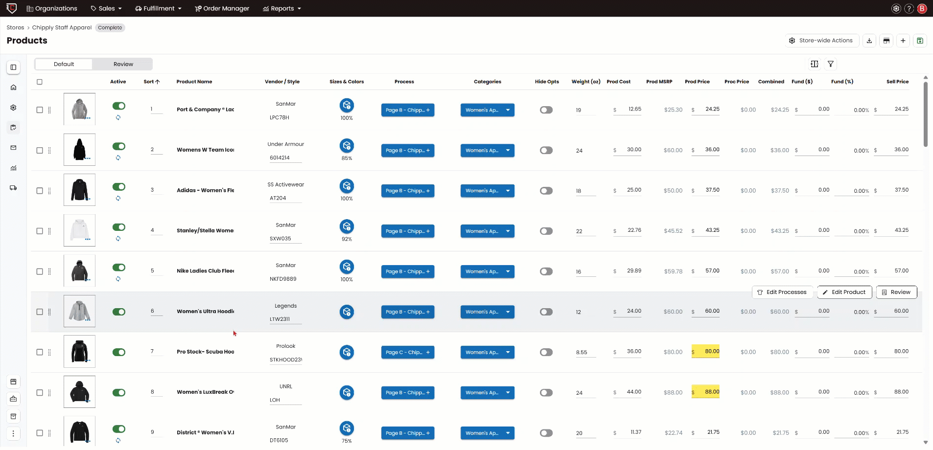Open the Reports dropdown menu
The image size is (933, 450).
pyautogui.click(x=282, y=8)
